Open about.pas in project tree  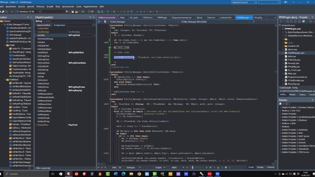[292, 50]
